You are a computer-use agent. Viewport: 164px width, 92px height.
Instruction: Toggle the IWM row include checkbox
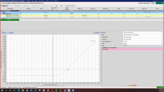click(x=20, y=12)
